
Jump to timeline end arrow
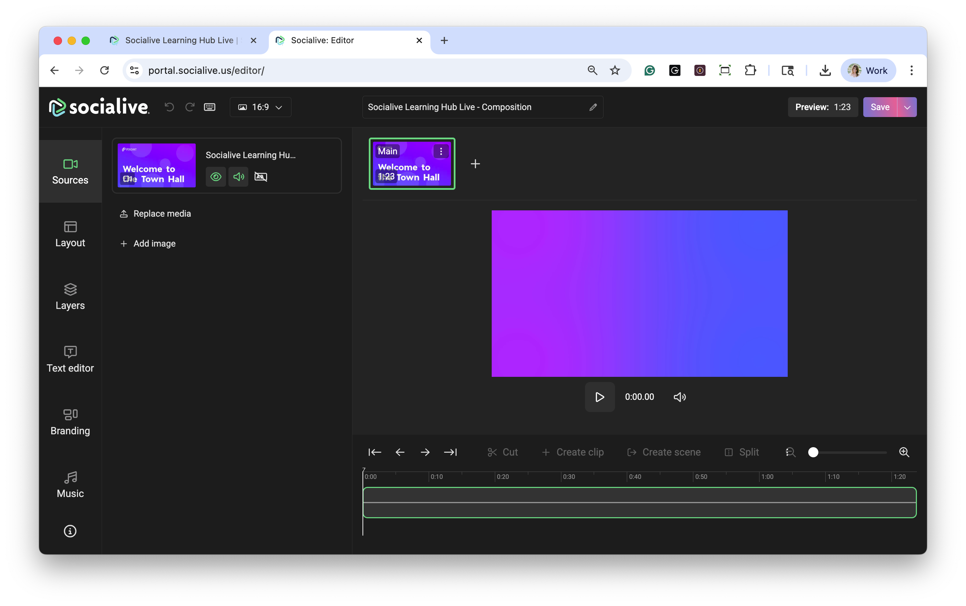pyautogui.click(x=450, y=452)
